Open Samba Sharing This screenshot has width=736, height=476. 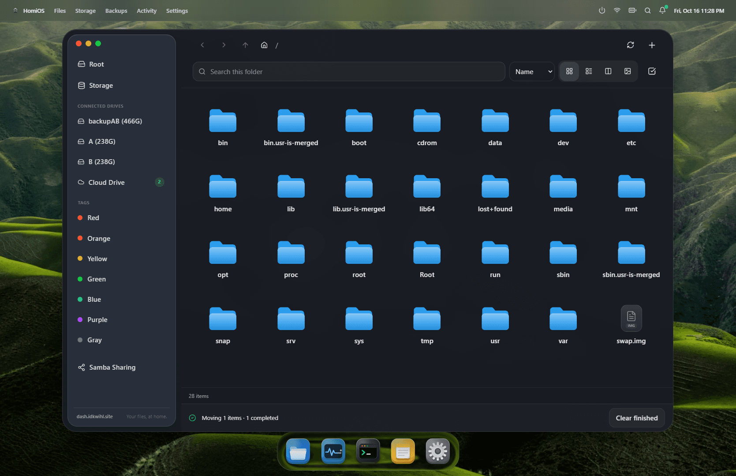tap(122, 367)
